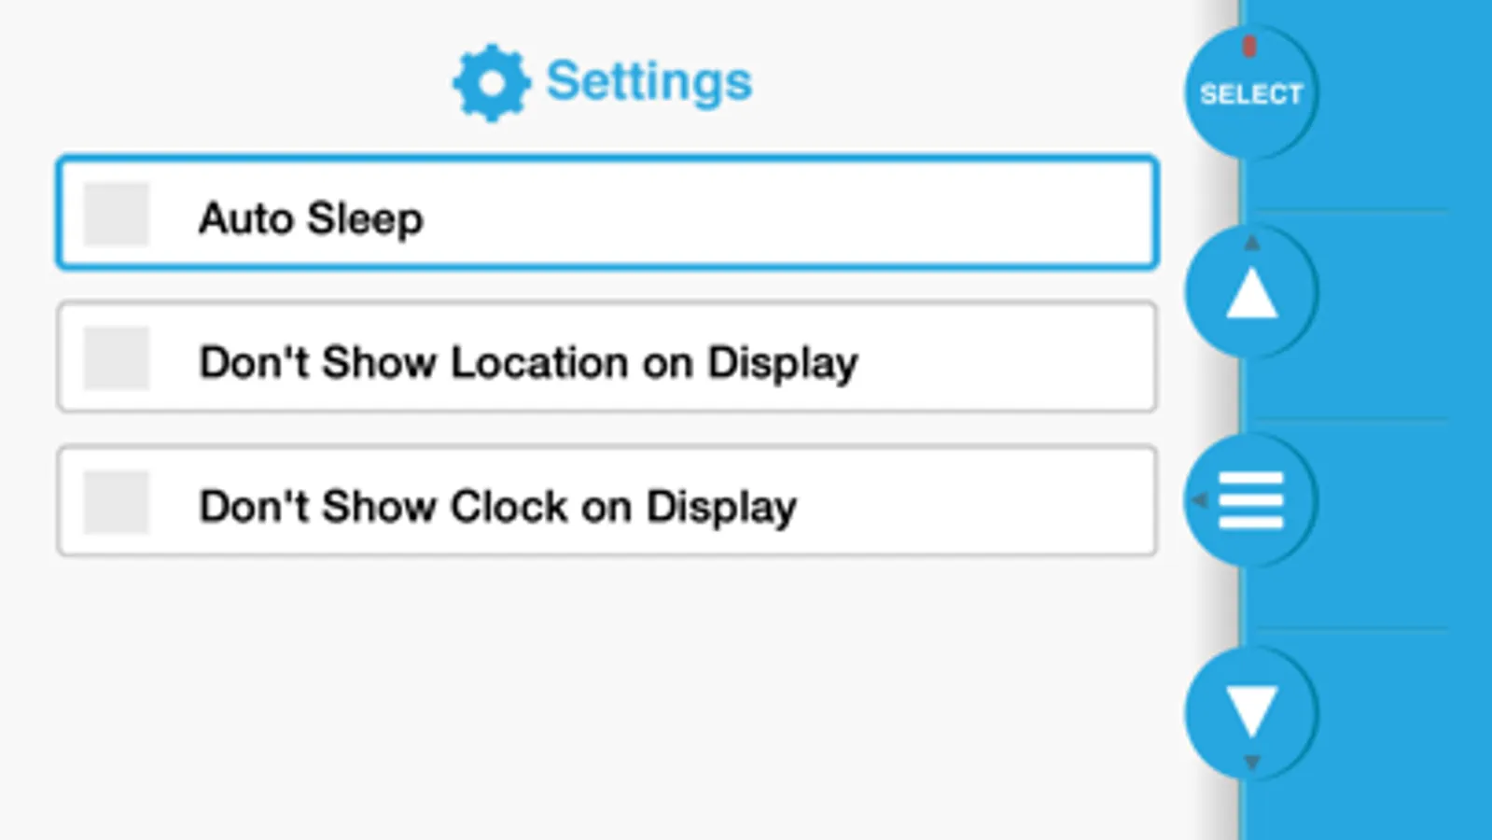1492x840 pixels.
Task: Click empty space in the Location on Display row
Action: [x=1008, y=357]
